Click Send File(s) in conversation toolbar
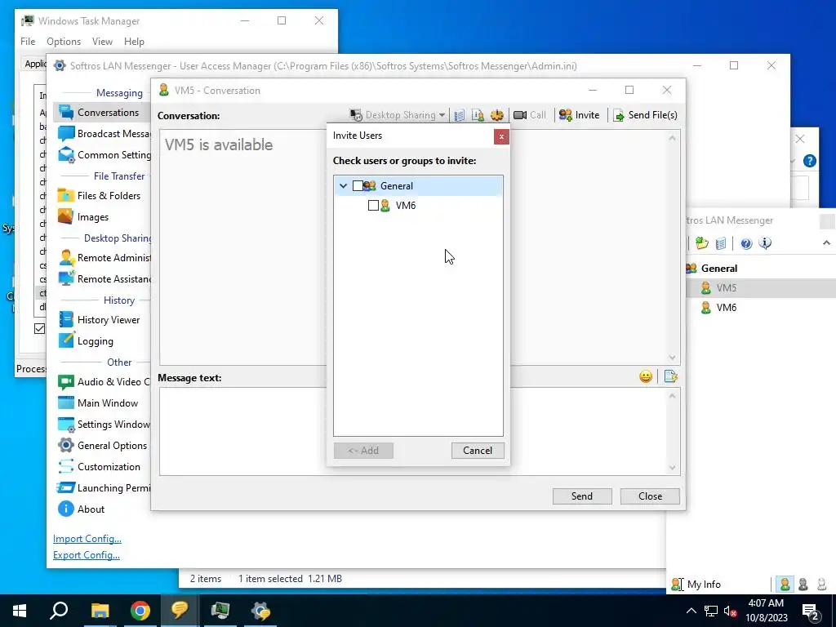Screen dimensions: 836x627 (x=646, y=115)
